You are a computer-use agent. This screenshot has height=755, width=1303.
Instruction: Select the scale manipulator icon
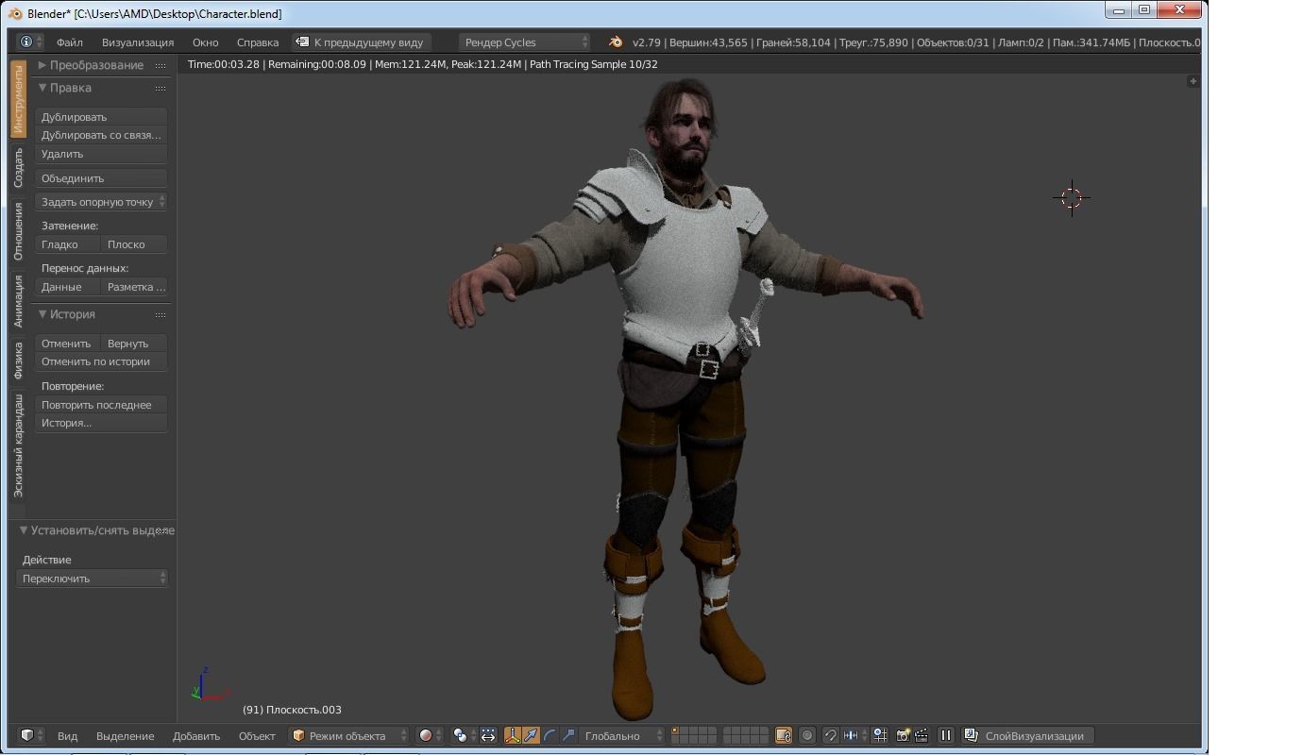click(x=568, y=736)
